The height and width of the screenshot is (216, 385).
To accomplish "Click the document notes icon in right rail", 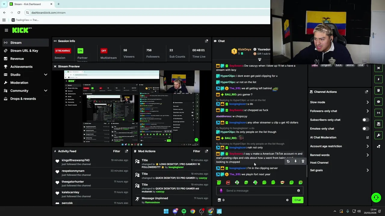I will [x=378, y=91].
